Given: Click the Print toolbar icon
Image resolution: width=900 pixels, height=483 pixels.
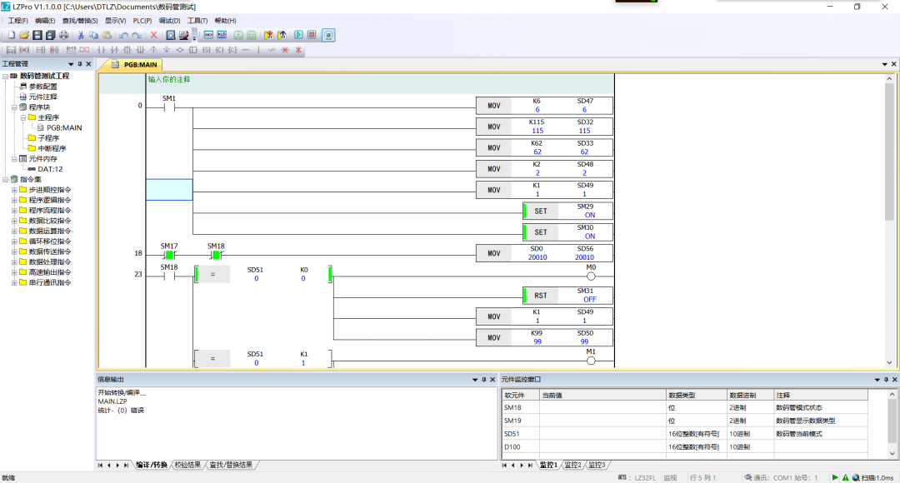Looking at the screenshot, I should [64, 35].
